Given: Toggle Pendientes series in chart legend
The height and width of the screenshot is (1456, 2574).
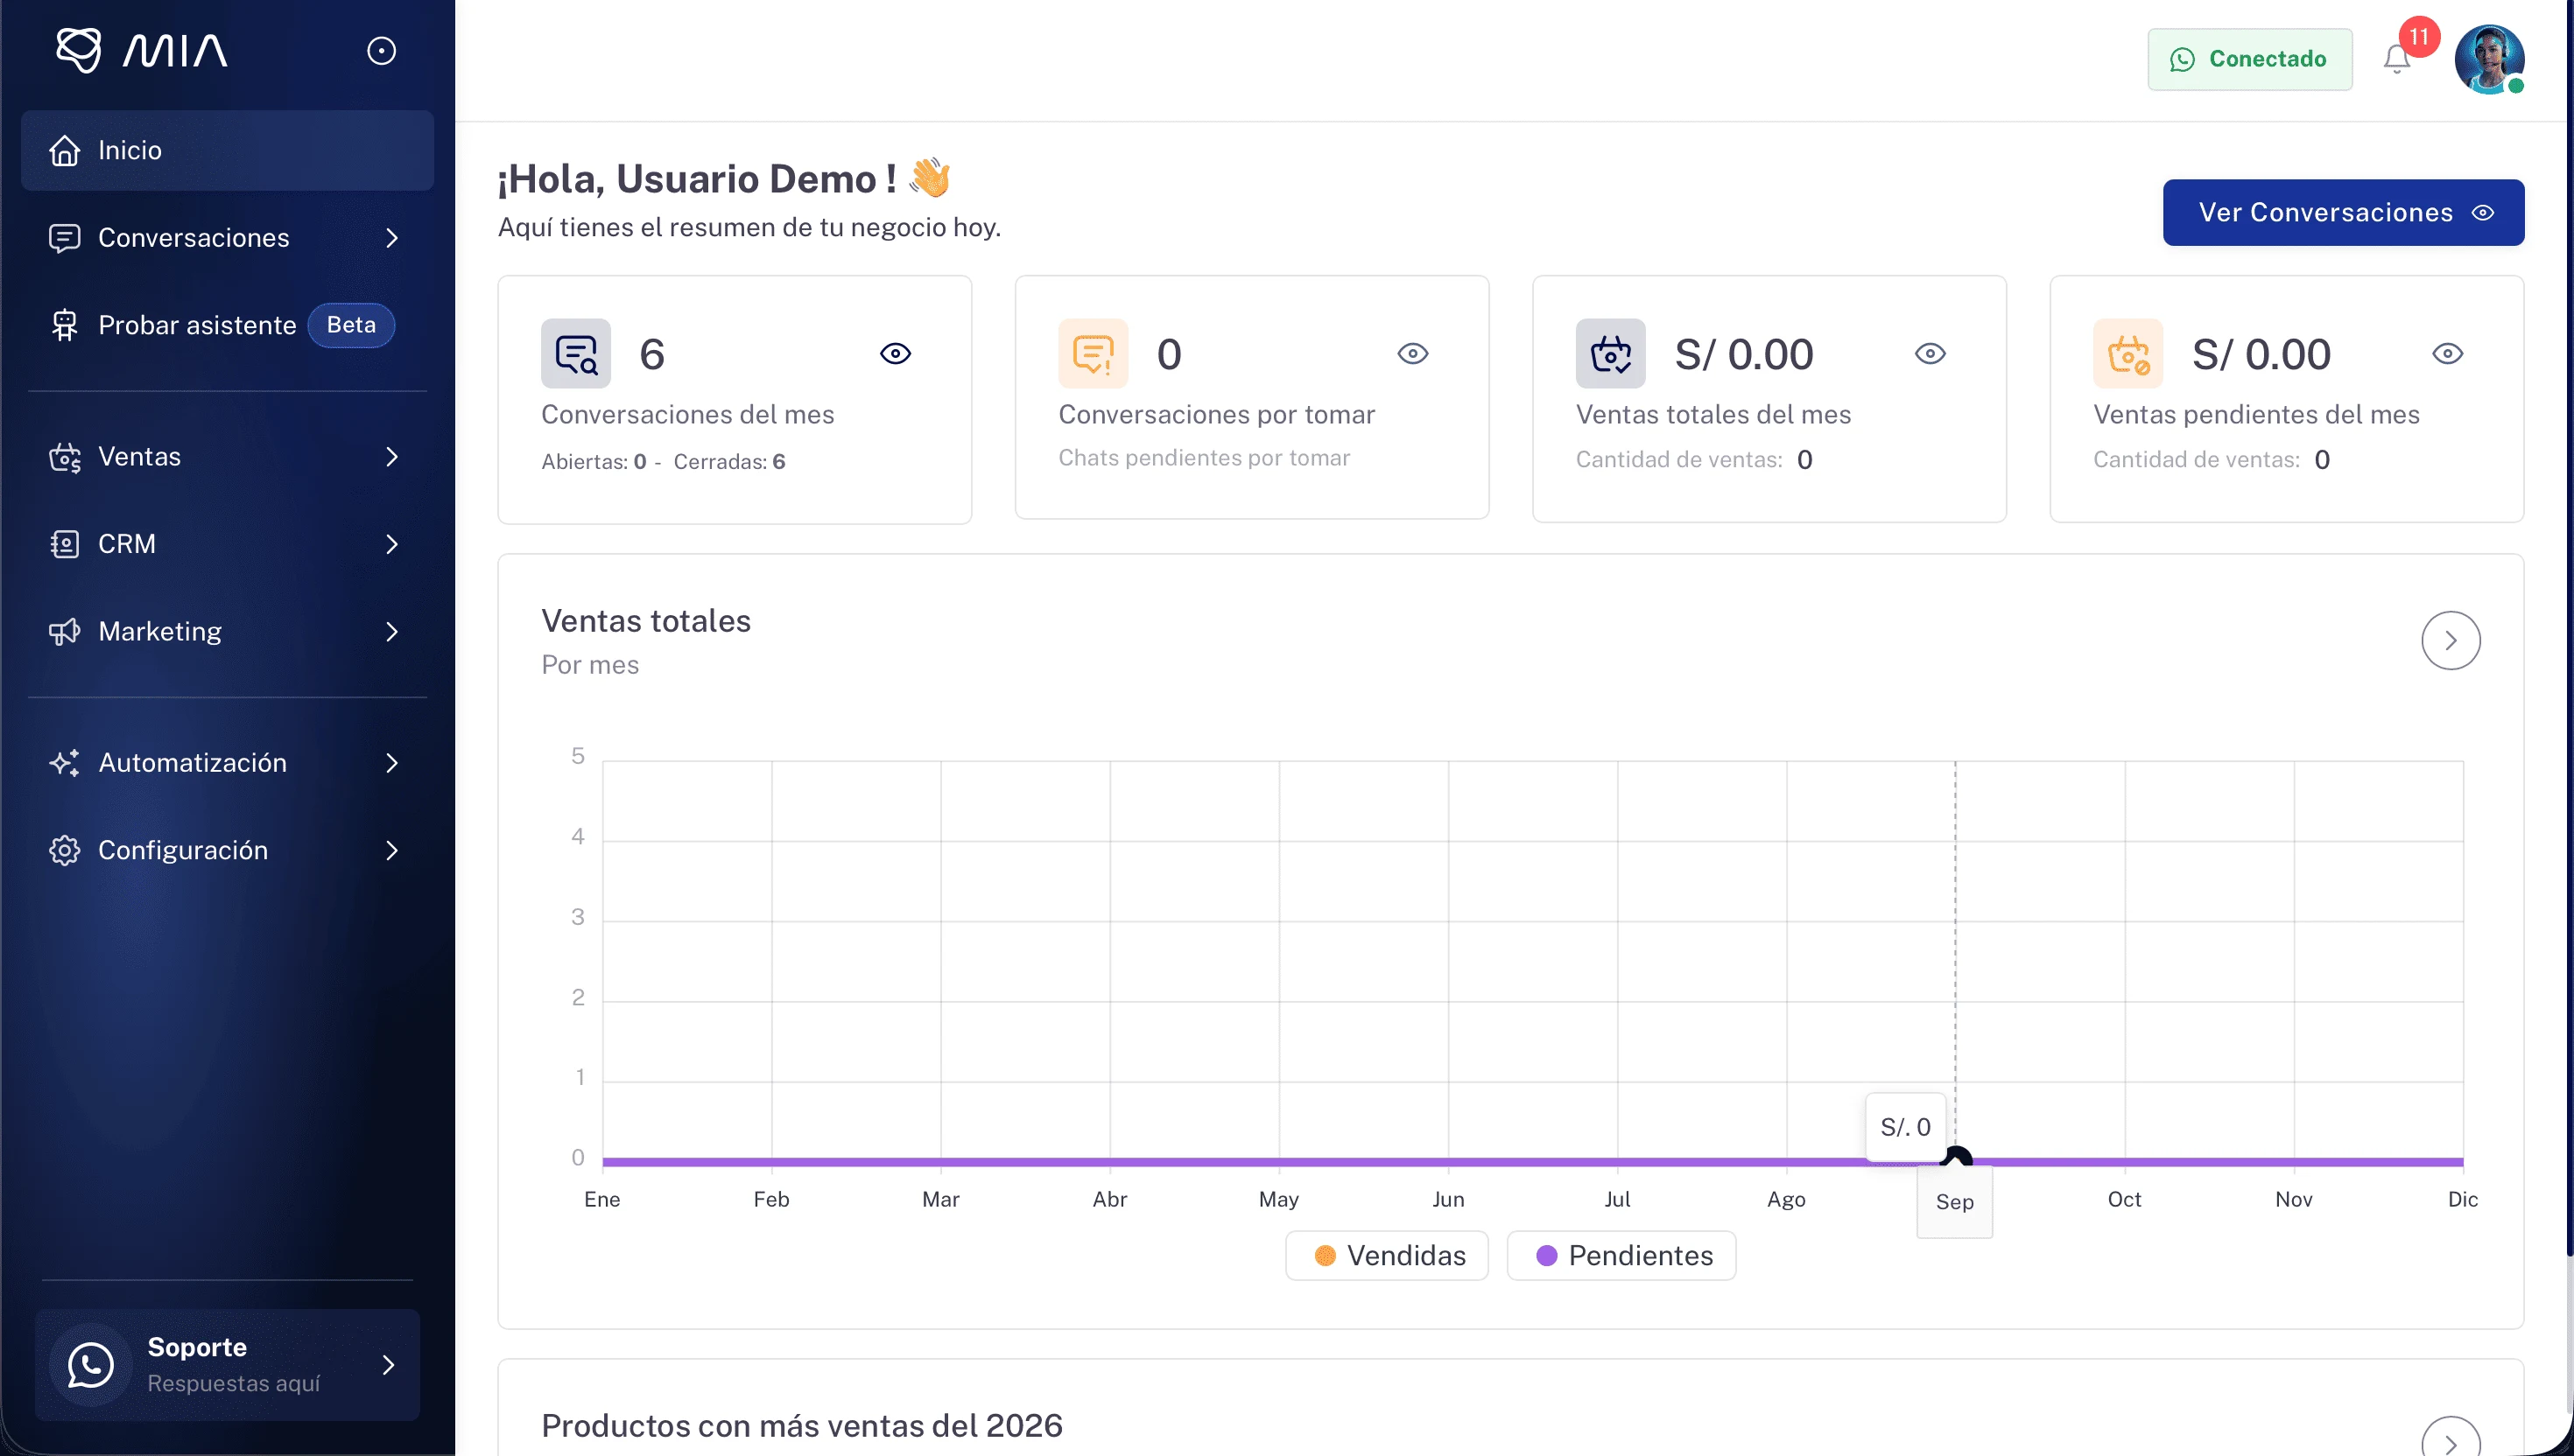Looking at the screenshot, I should [x=1621, y=1256].
